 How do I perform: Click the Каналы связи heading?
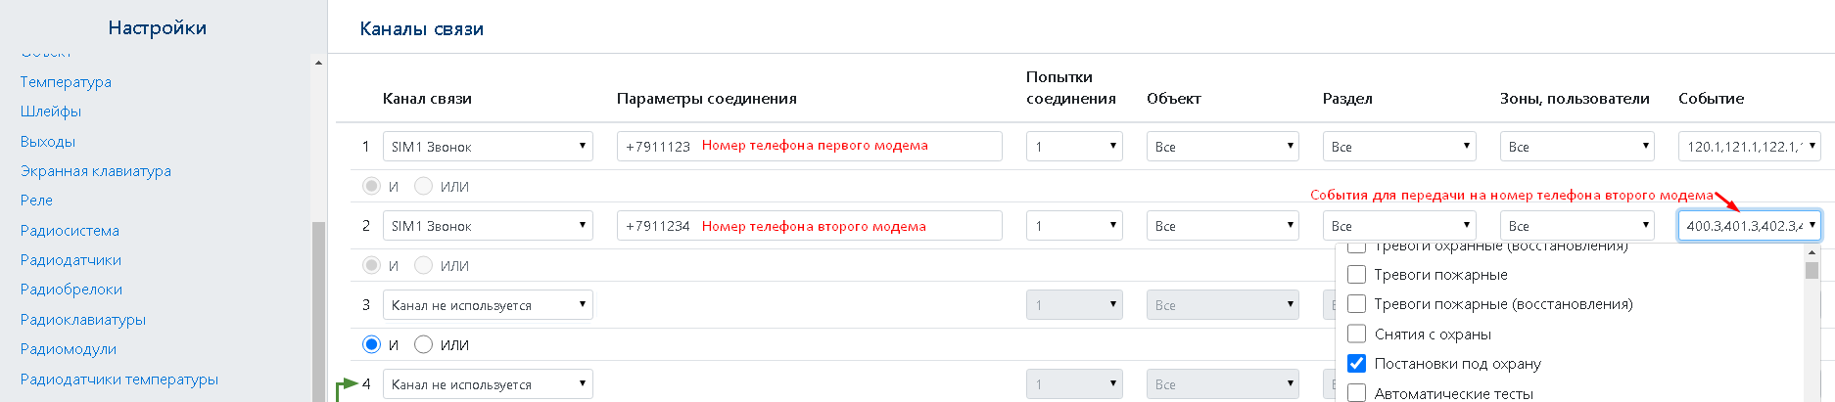pos(422,28)
